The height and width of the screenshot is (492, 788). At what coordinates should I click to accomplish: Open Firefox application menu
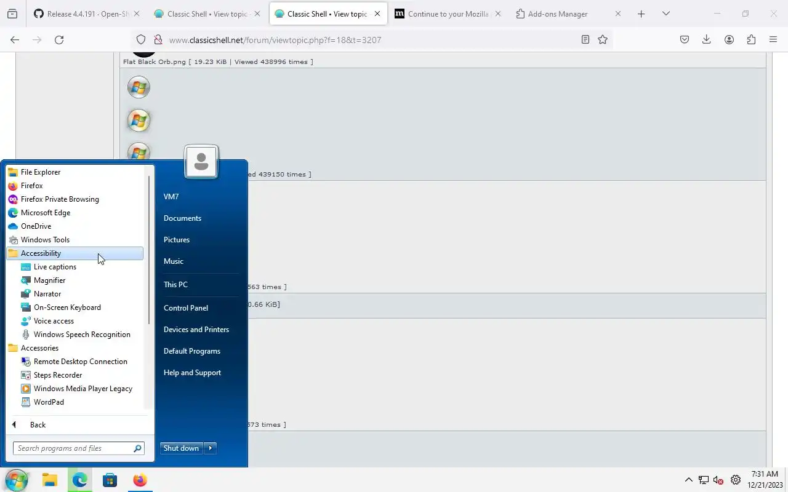pos(773,39)
